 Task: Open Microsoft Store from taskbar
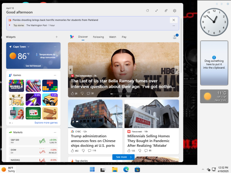pos(137,169)
